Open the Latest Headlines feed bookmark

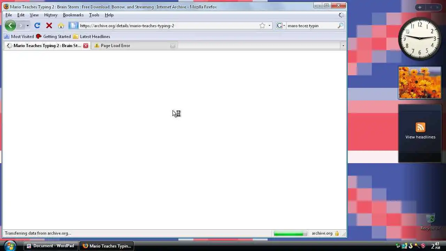(x=92, y=36)
